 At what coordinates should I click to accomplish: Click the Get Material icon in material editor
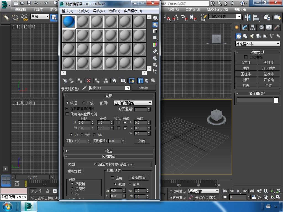click(65, 81)
